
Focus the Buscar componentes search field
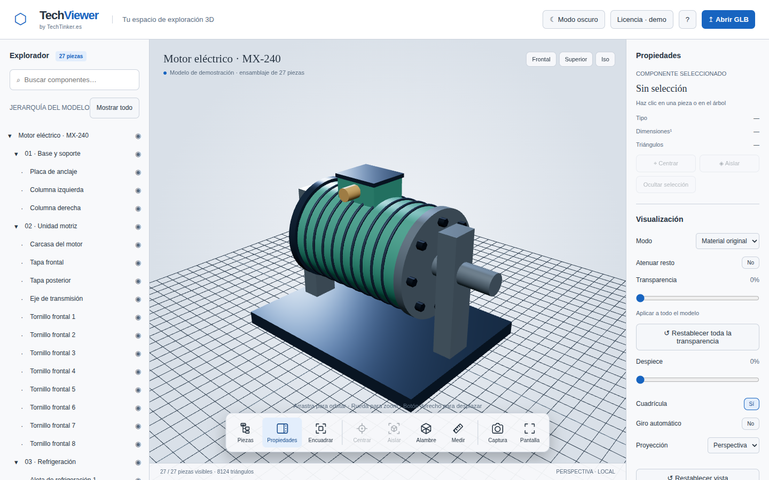(x=74, y=79)
